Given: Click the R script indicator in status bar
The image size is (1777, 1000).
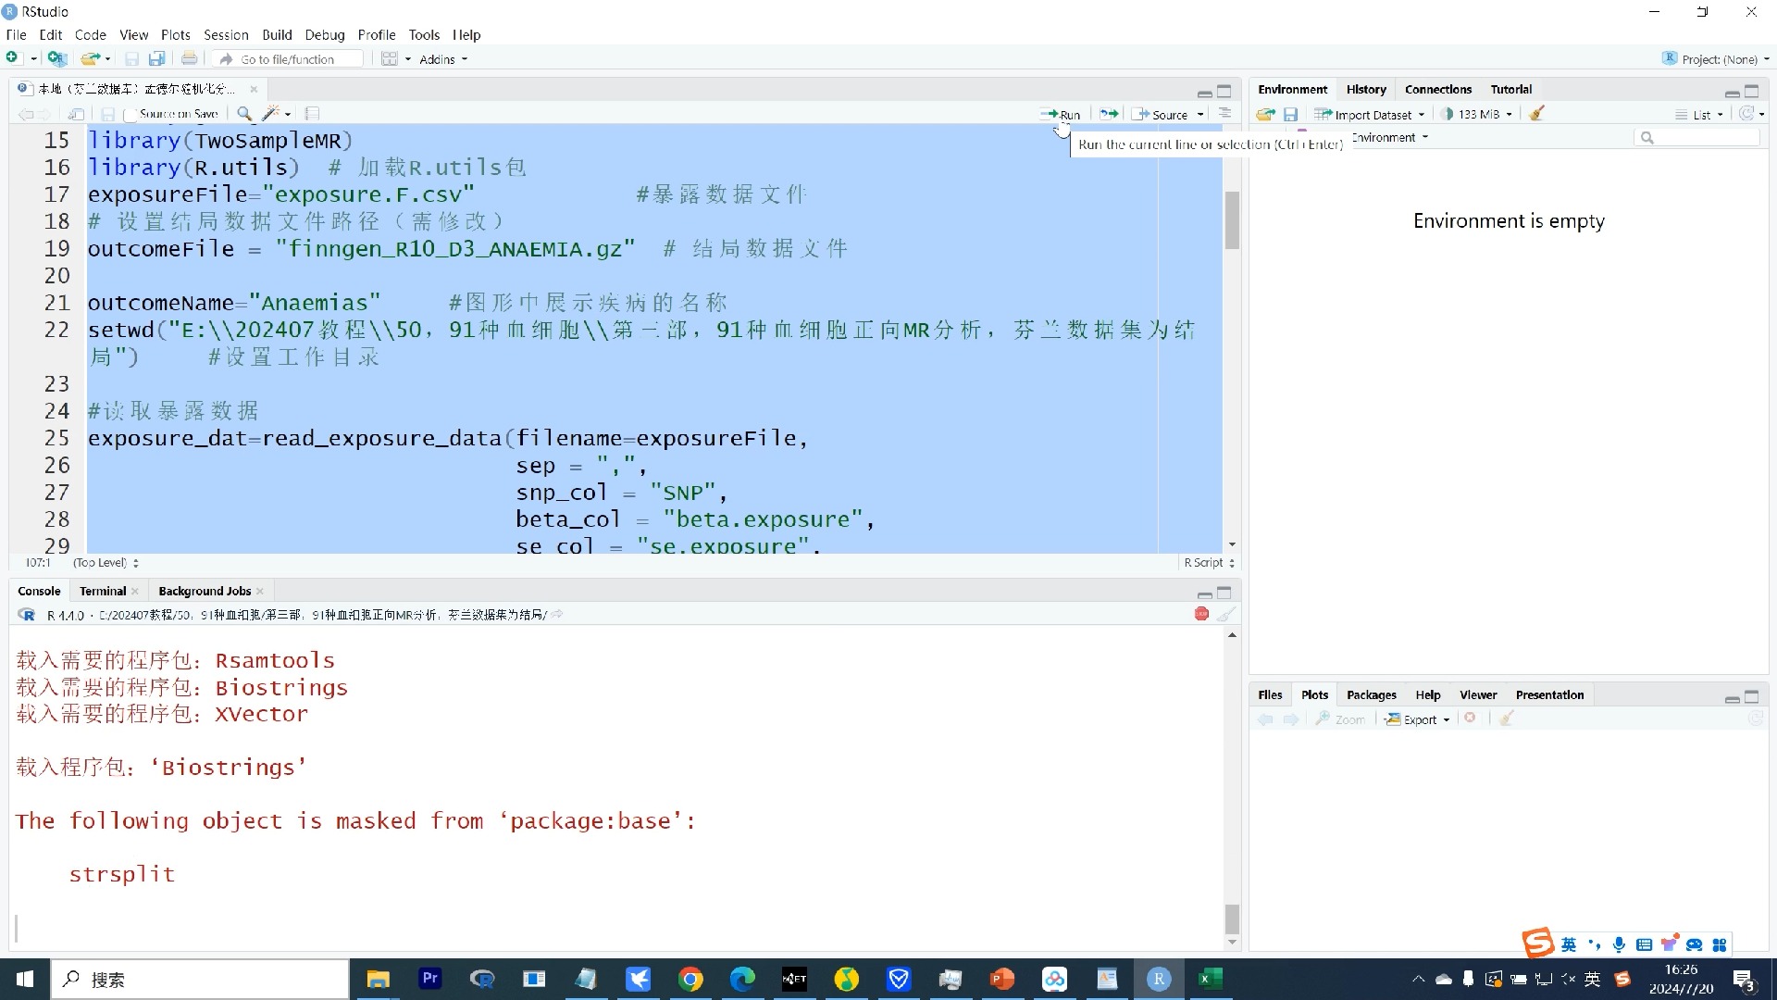Looking at the screenshot, I should pos(1203,564).
